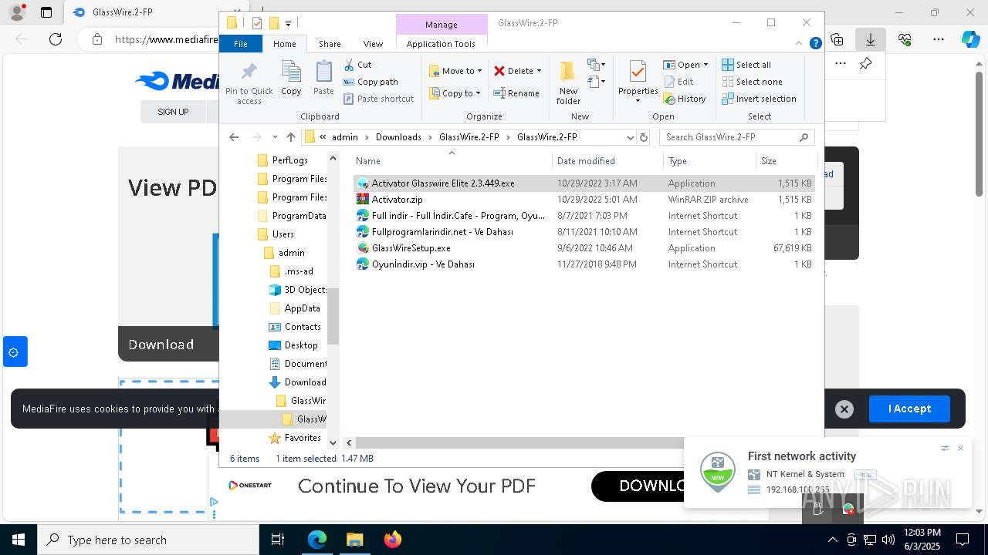988x555 pixels.
Task: Switch to the Share ribbon tab
Action: (x=330, y=44)
